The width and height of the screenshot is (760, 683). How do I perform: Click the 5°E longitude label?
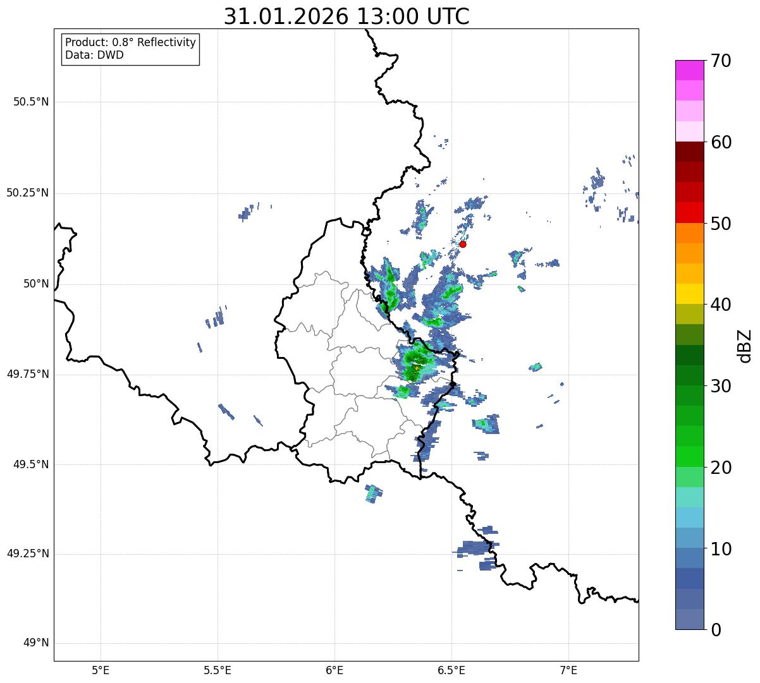[101, 670]
